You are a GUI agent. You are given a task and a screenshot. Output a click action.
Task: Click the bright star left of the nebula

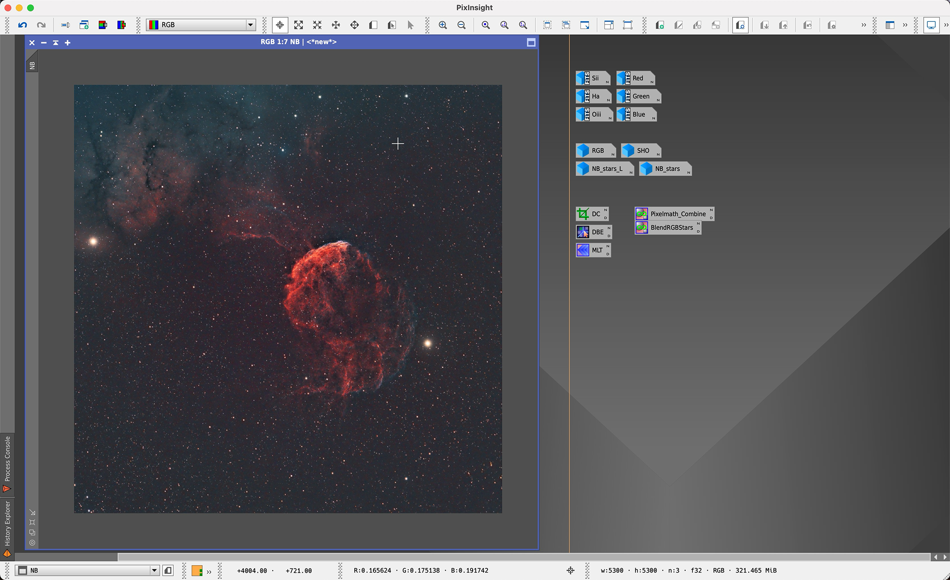pos(93,241)
